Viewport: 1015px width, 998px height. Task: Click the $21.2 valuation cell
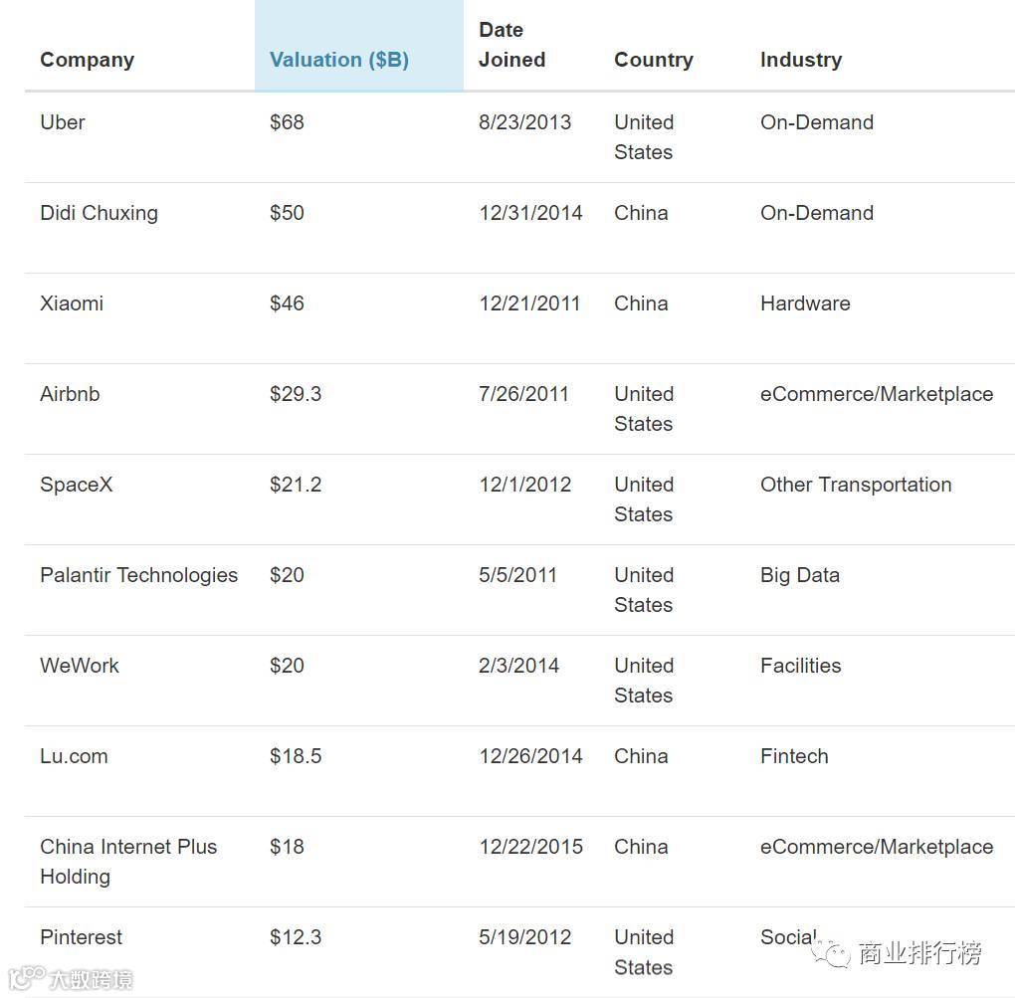[x=296, y=485]
